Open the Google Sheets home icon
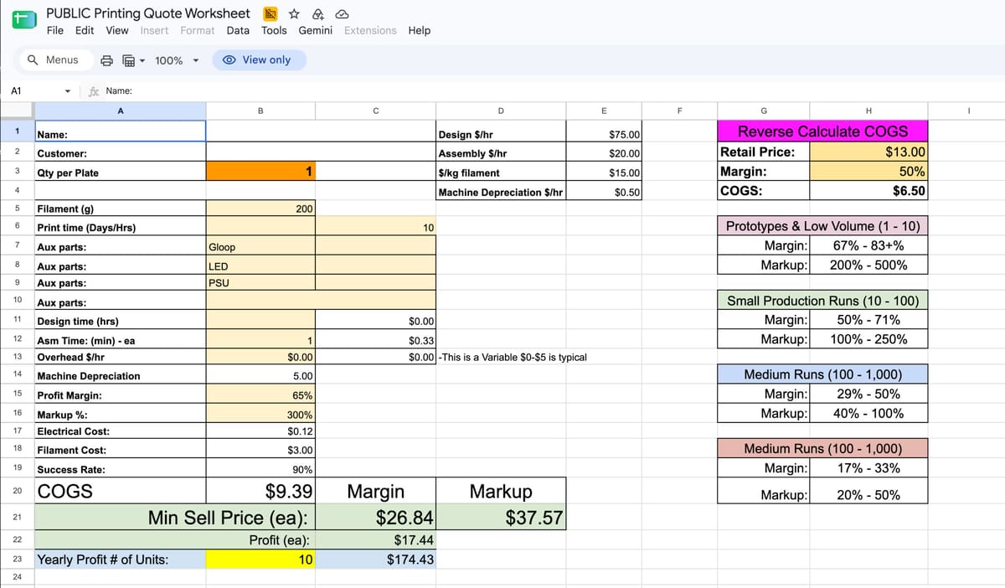This screenshot has width=1005, height=588. (24, 21)
